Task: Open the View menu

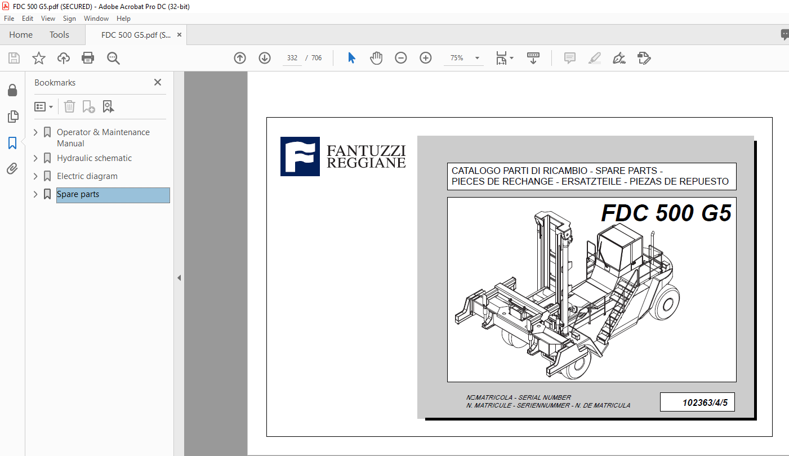Action: [x=48, y=19]
